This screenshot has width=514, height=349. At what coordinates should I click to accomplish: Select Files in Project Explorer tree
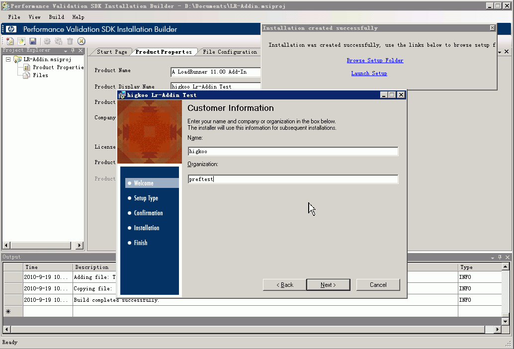(40, 75)
